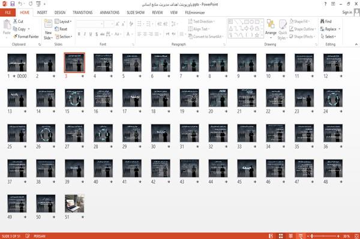Open the ANIMATIONS tab
The height and width of the screenshot is (239, 360).
(x=110, y=13)
